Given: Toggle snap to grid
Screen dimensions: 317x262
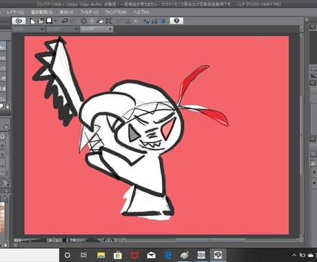Looking at the screenshot, I should pyautogui.click(x=163, y=21).
